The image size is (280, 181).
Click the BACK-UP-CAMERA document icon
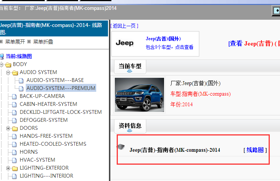[x=14, y=97]
